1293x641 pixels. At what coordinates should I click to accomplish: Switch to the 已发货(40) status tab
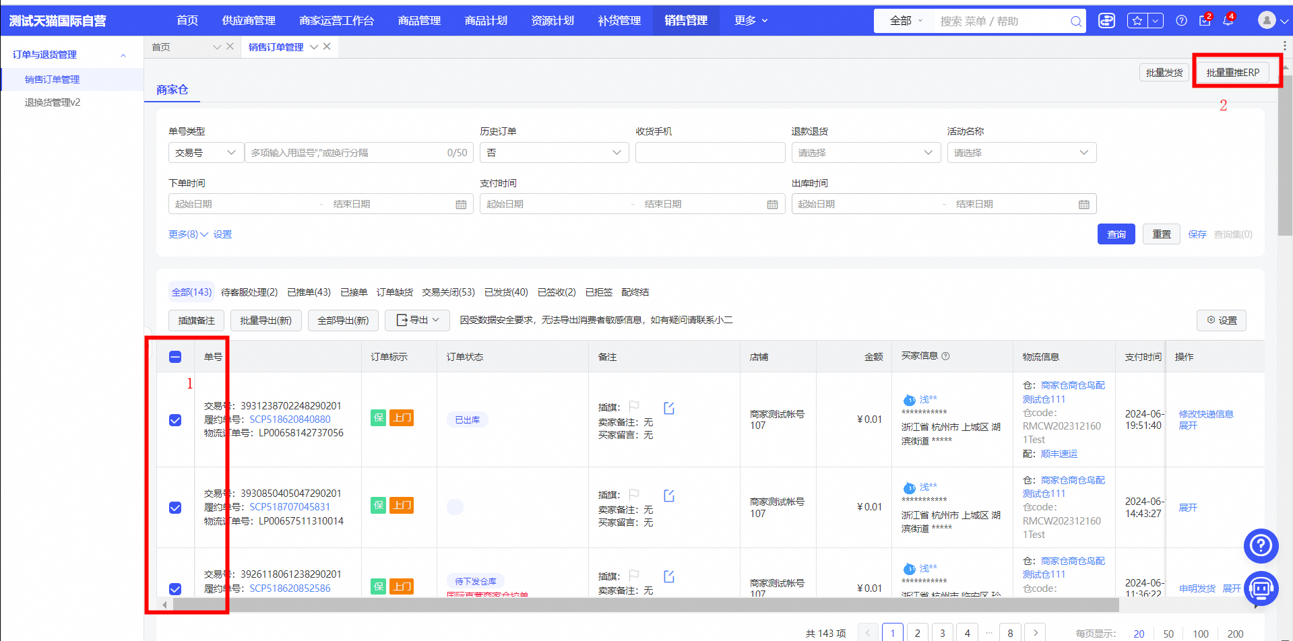tap(505, 292)
